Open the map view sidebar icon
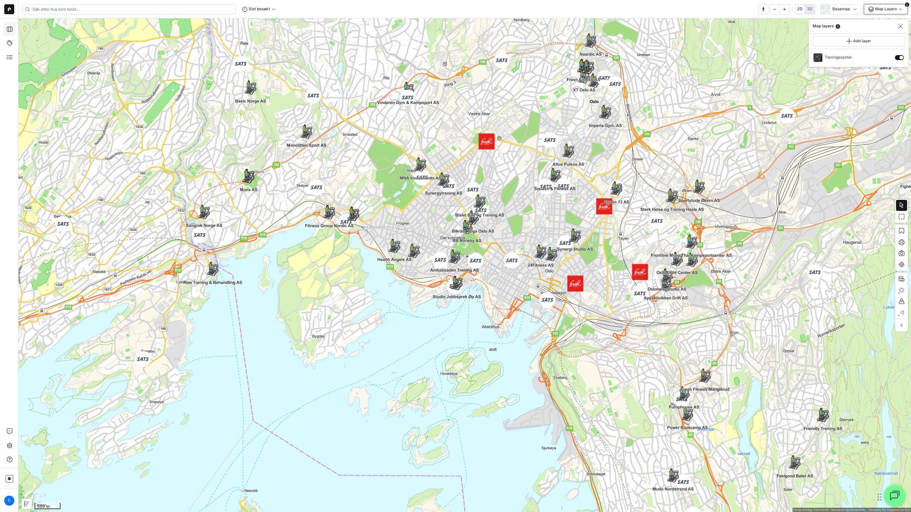Viewport: 911px width, 512px height. tap(10, 29)
